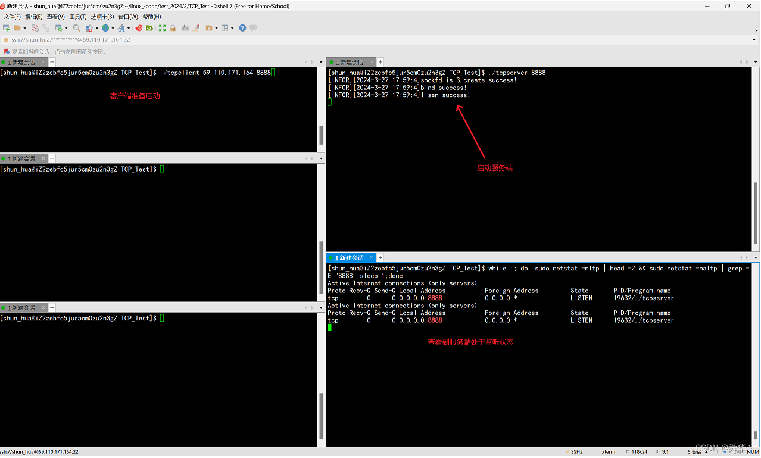The image size is (761, 458).
Task: Expand the address bar dropdown arrow
Action: pyautogui.click(x=754, y=40)
